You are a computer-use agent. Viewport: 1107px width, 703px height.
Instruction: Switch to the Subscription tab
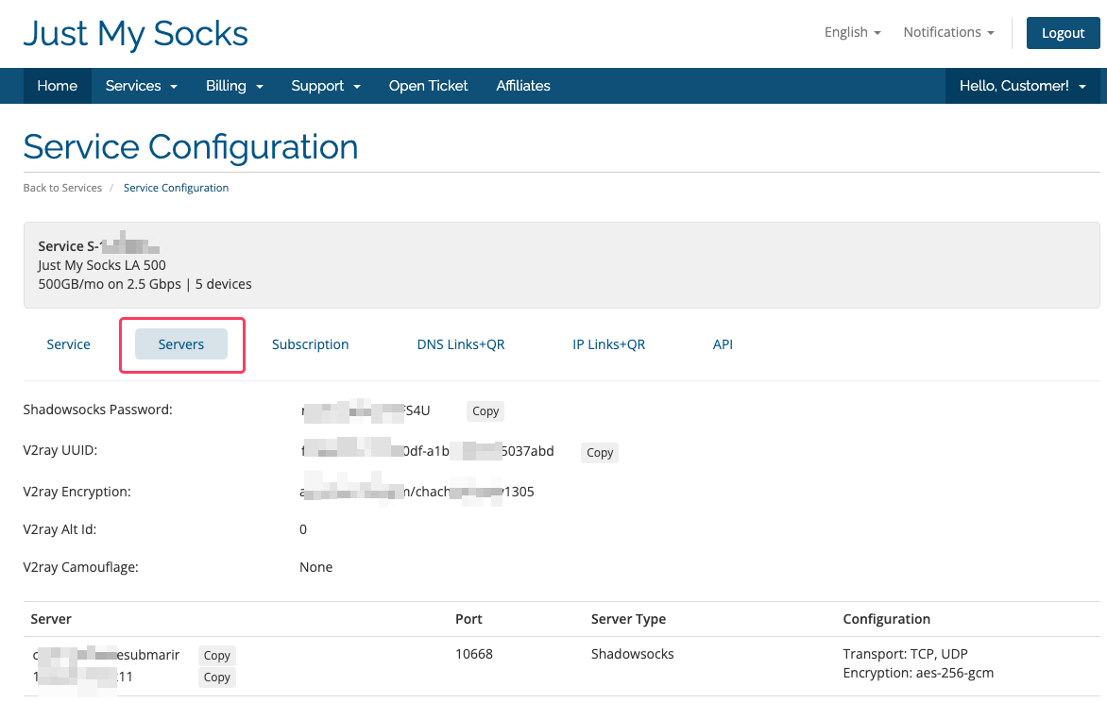(x=311, y=344)
